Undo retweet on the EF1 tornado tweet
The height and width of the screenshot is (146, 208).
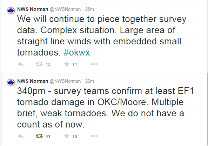click(39, 136)
